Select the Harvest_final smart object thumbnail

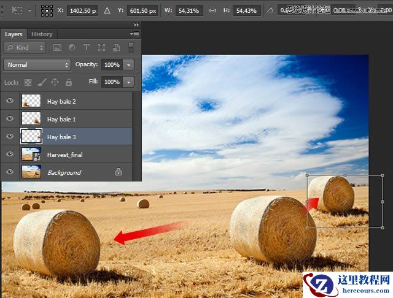pyautogui.click(x=31, y=154)
